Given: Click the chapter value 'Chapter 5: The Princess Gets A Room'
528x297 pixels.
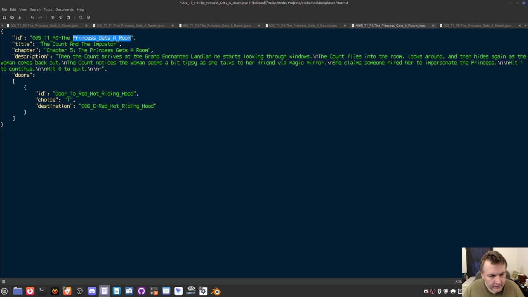Looking at the screenshot, I should (x=97, y=50).
